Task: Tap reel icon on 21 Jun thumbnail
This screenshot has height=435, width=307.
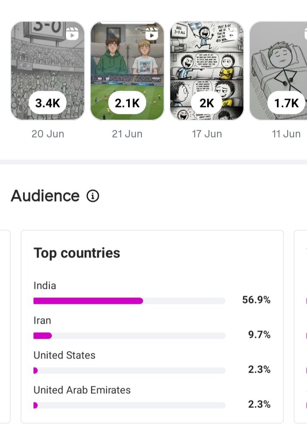Action: pos(152,34)
